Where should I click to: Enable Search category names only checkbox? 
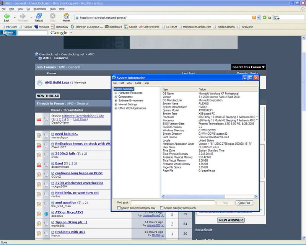(x=161, y=208)
